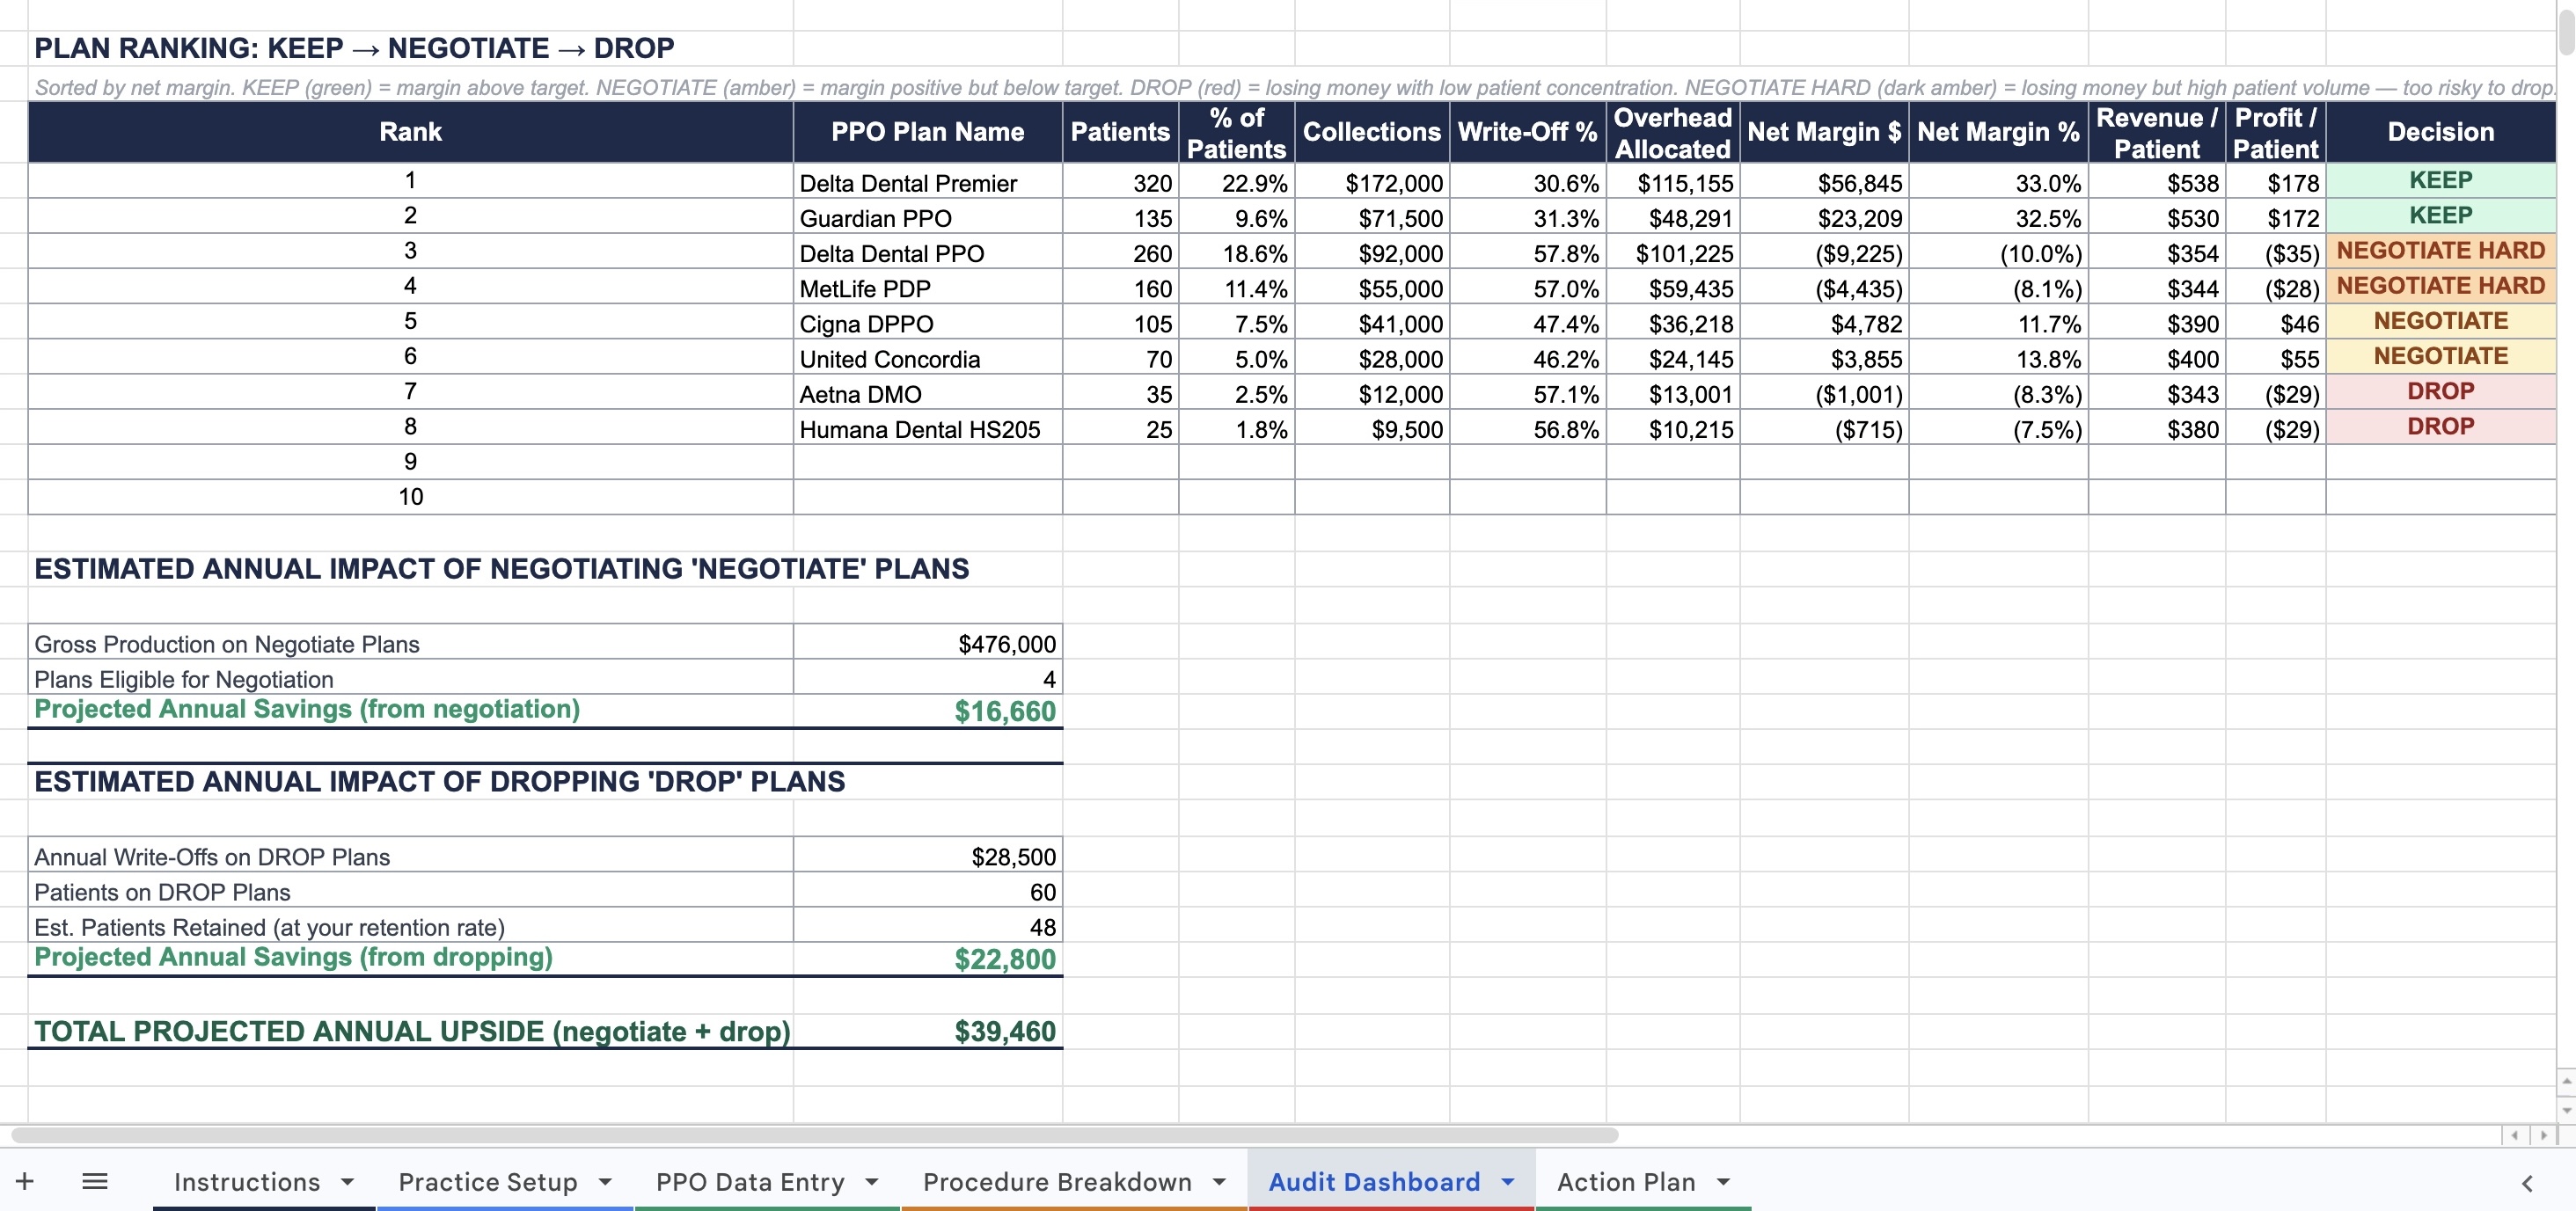This screenshot has height=1211, width=2576.
Task: Select the Guardian PPO cell
Action: (928, 218)
